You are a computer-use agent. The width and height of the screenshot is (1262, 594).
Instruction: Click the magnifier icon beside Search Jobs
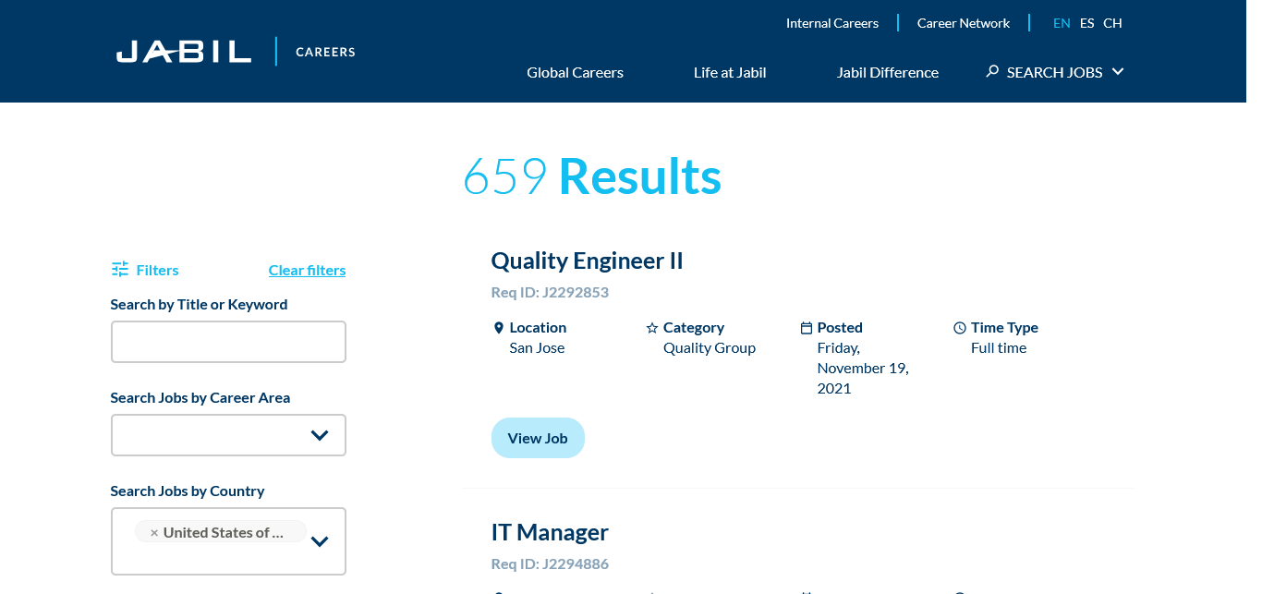(992, 71)
